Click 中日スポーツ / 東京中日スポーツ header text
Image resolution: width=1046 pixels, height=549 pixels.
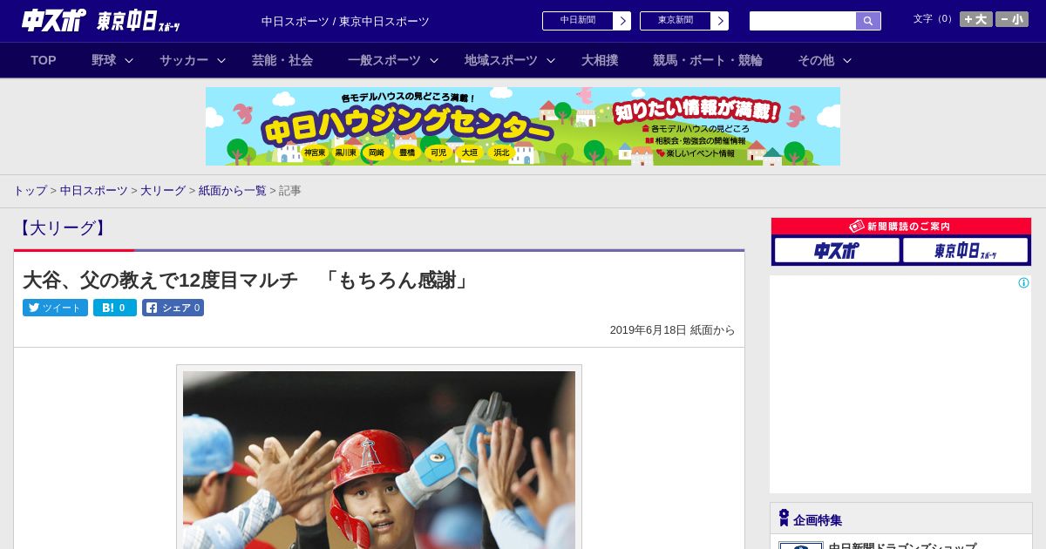pyautogui.click(x=345, y=22)
